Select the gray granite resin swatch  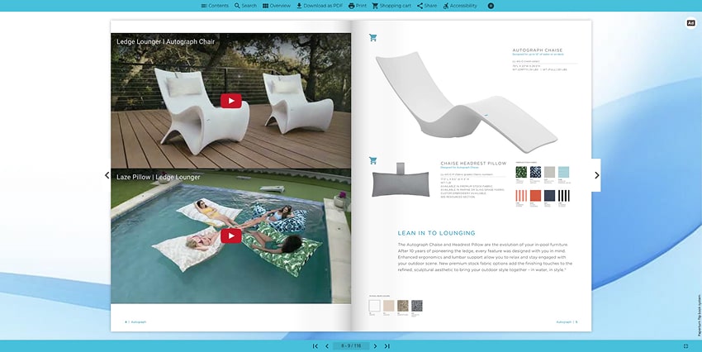tap(417, 306)
